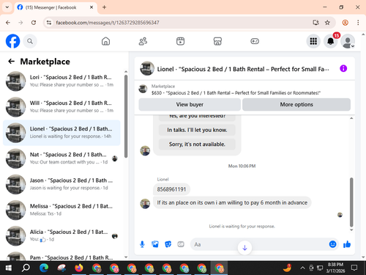This screenshot has width=366, height=275.
Task: Open the Friends icon in top navigation
Action: 143,41
